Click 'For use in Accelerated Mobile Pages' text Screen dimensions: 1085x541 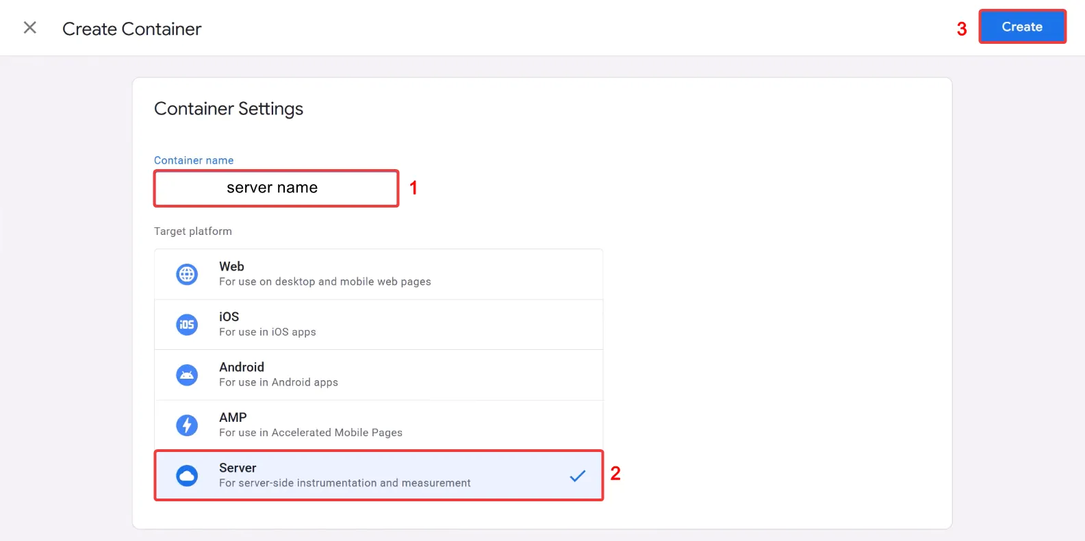pos(310,433)
